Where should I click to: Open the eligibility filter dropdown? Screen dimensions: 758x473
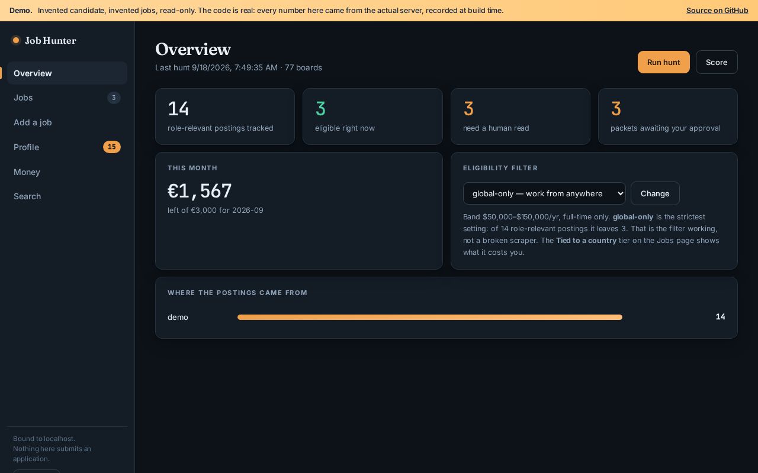544,193
